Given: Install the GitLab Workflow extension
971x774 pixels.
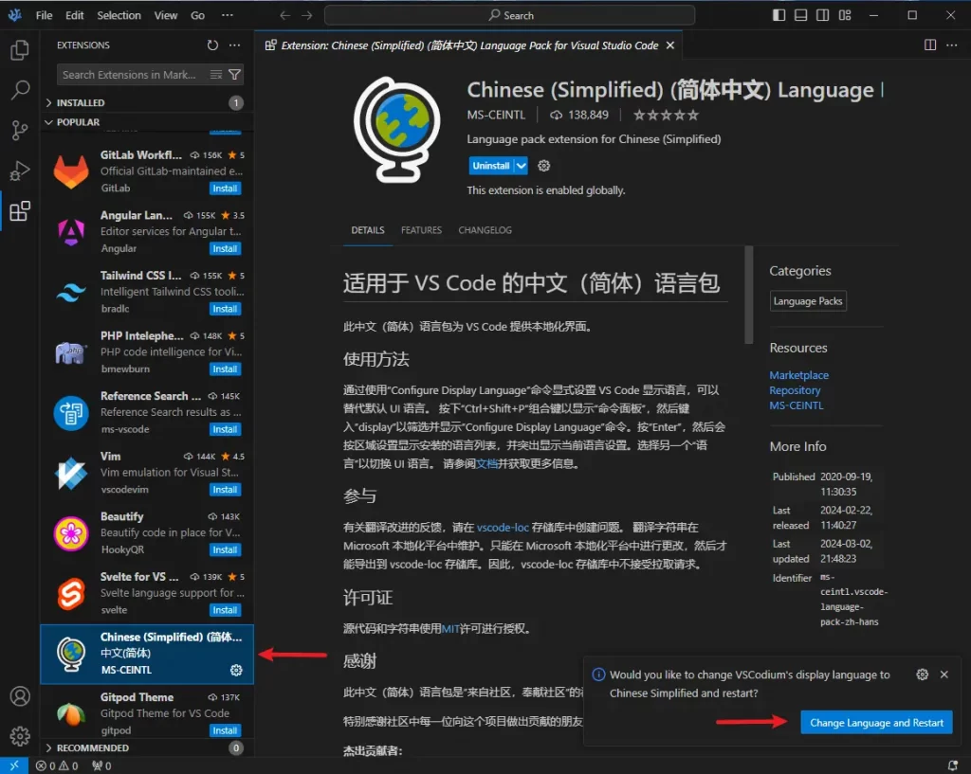Looking at the screenshot, I should (x=225, y=189).
